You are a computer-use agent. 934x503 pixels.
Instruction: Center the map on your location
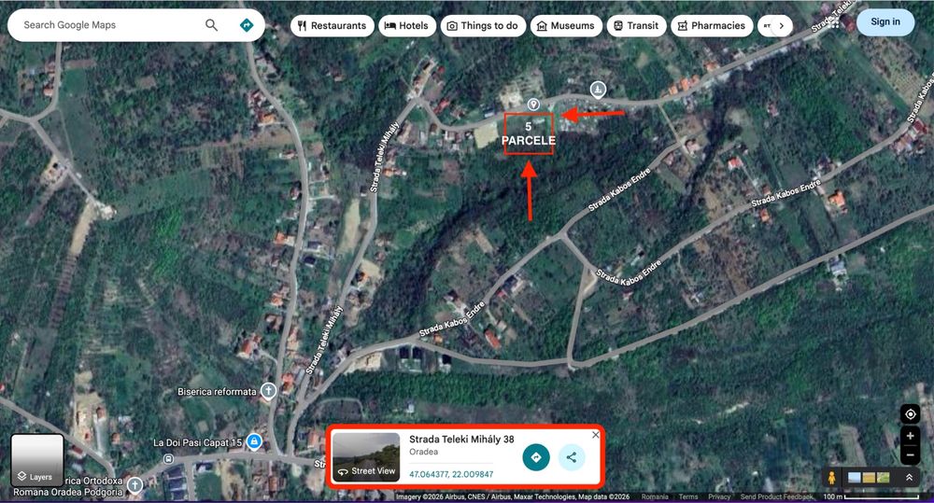point(910,414)
